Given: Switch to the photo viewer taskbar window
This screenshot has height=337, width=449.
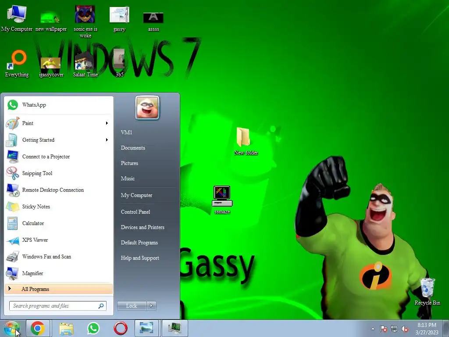Looking at the screenshot, I should 146,328.
